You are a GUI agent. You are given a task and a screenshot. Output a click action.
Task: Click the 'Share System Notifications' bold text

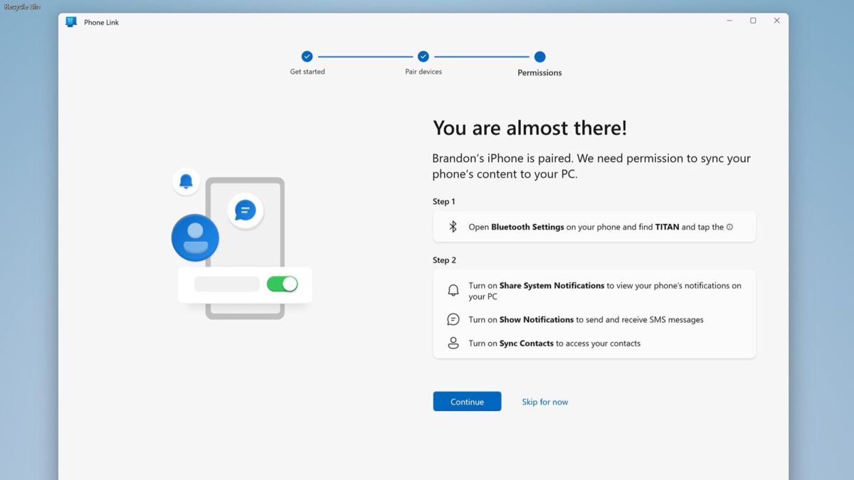[x=552, y=285]
